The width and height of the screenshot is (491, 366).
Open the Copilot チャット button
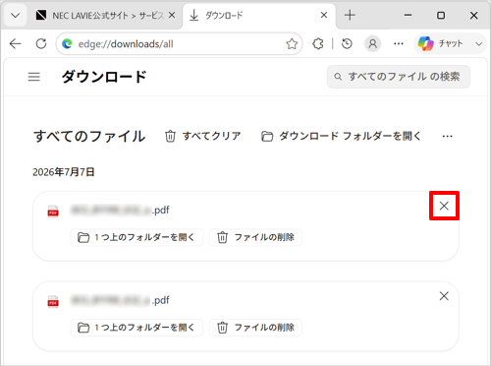pos(440,43)
